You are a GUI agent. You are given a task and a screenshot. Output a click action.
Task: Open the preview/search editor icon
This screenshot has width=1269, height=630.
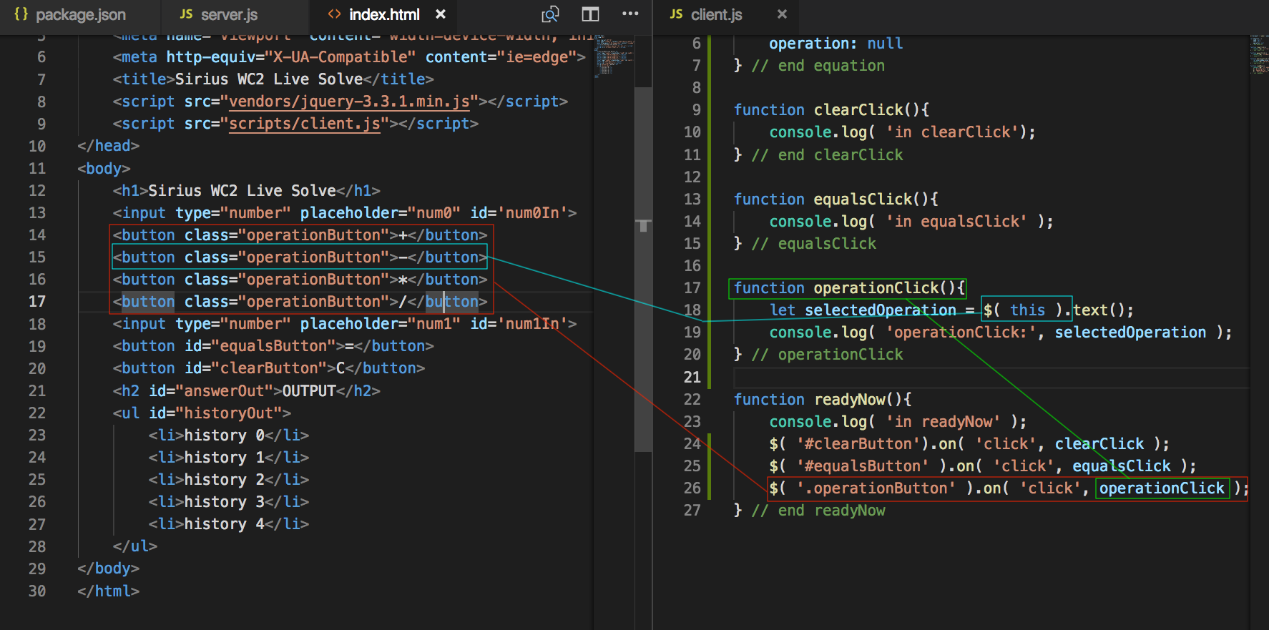[550, 14]
